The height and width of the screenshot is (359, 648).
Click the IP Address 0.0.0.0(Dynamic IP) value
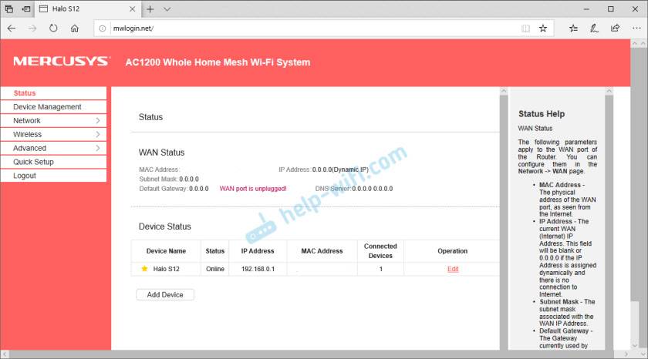coord(340,169)
